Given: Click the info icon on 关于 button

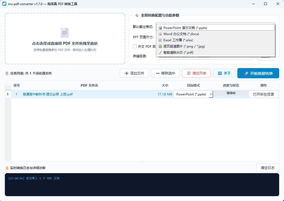Looking at the screenshot, I should click(x=220, y=73).
